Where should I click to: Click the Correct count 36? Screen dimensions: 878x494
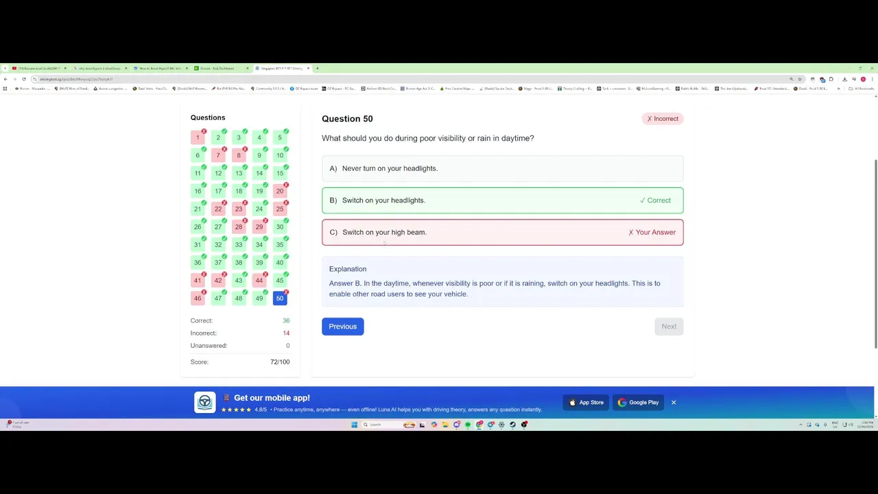[x=286, y=320]
